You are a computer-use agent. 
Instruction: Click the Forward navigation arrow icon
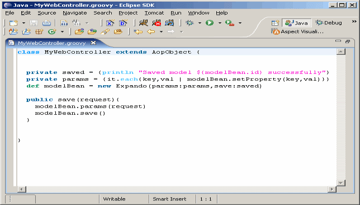[x=171, y=31]
